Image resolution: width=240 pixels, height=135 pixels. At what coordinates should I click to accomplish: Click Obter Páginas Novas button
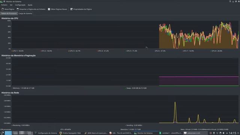click(x=57, y=9)
